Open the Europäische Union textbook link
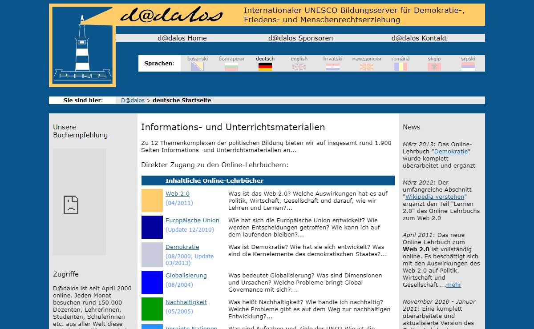 (192, 221)
